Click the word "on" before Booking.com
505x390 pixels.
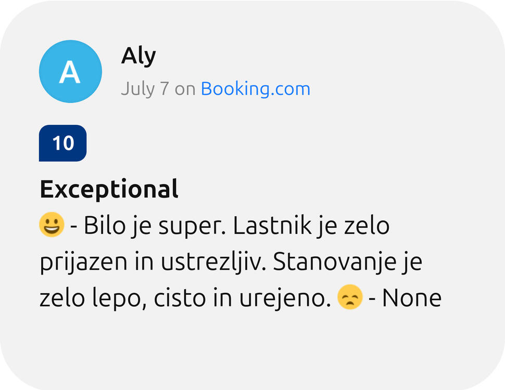(x=185, y=89)
